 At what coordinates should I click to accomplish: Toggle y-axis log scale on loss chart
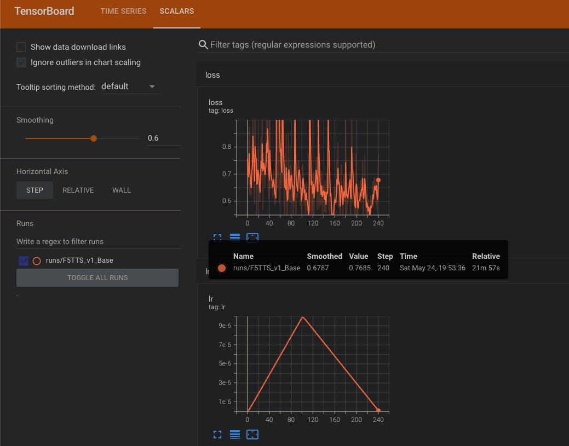[235, 238]
